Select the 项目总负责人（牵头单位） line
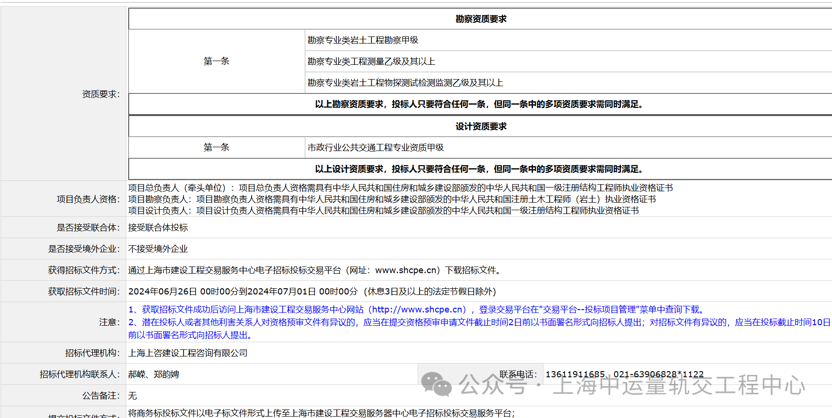This screenshot has width=832, height=418. click(x=400, y=188)
